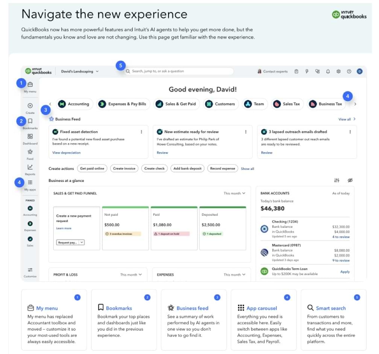Viewport: 379px width, 354px height.
Task: Open My apps grid icon
Action: (30, 183)
